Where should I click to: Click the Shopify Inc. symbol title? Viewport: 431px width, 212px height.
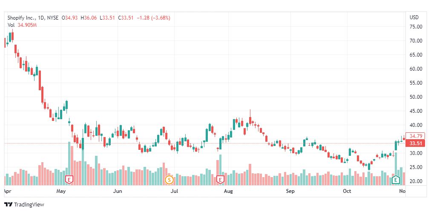(x=22, y=18)
